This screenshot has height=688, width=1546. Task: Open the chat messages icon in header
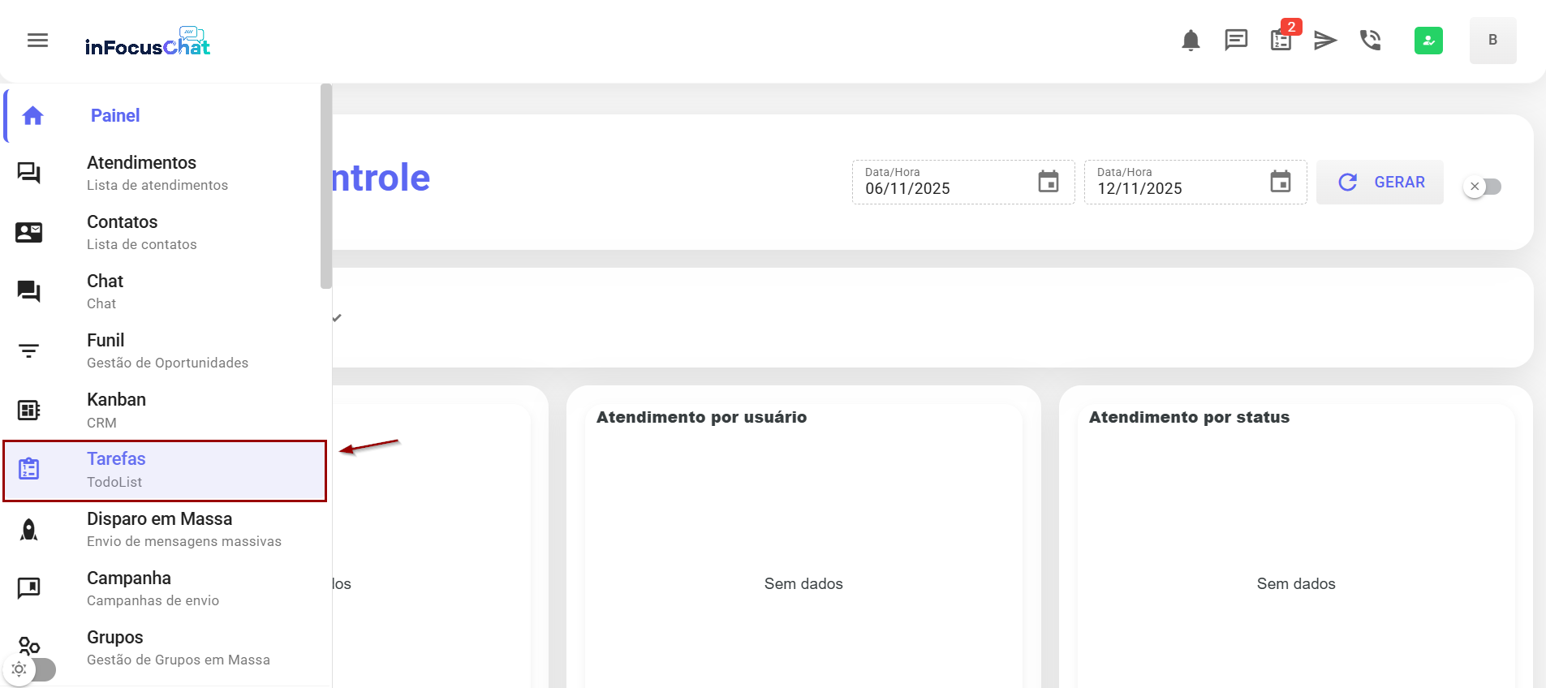click(x=1235, y=40)
